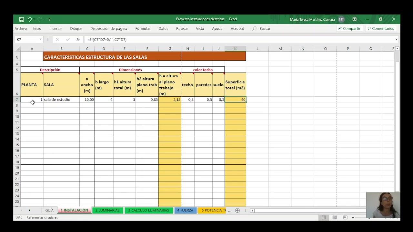Select the 1 INSTALACIÓN sheet tab

[x=74, y=210]
